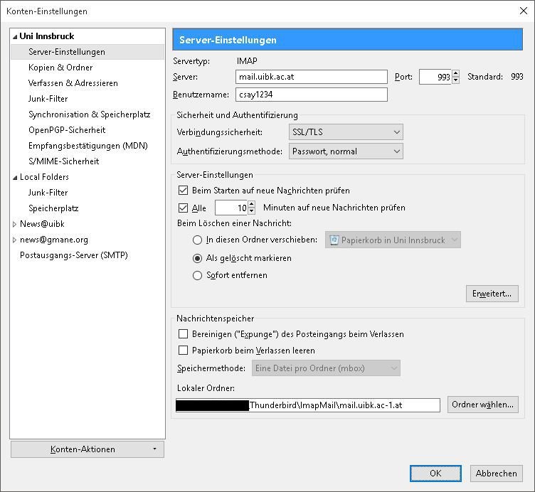
Task: Open Junk-Filter under Uni Innsbruck
Action: click(x=48, y=99)
